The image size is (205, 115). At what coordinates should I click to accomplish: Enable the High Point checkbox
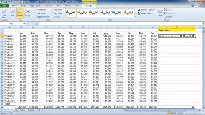(x=35, y=10)
